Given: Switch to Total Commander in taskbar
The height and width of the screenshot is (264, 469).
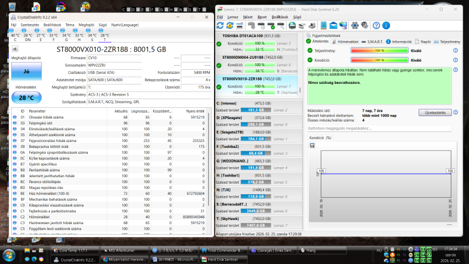Looking at the screenshot, I should (223, 251).
